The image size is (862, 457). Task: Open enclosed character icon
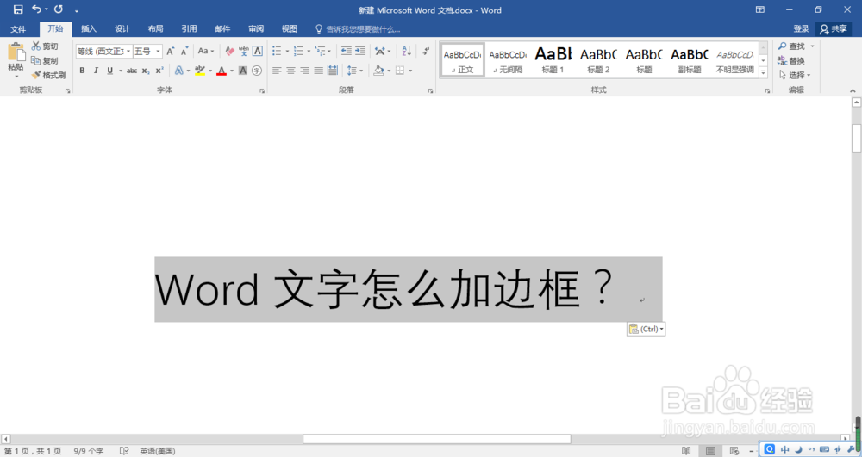[257, 71]
